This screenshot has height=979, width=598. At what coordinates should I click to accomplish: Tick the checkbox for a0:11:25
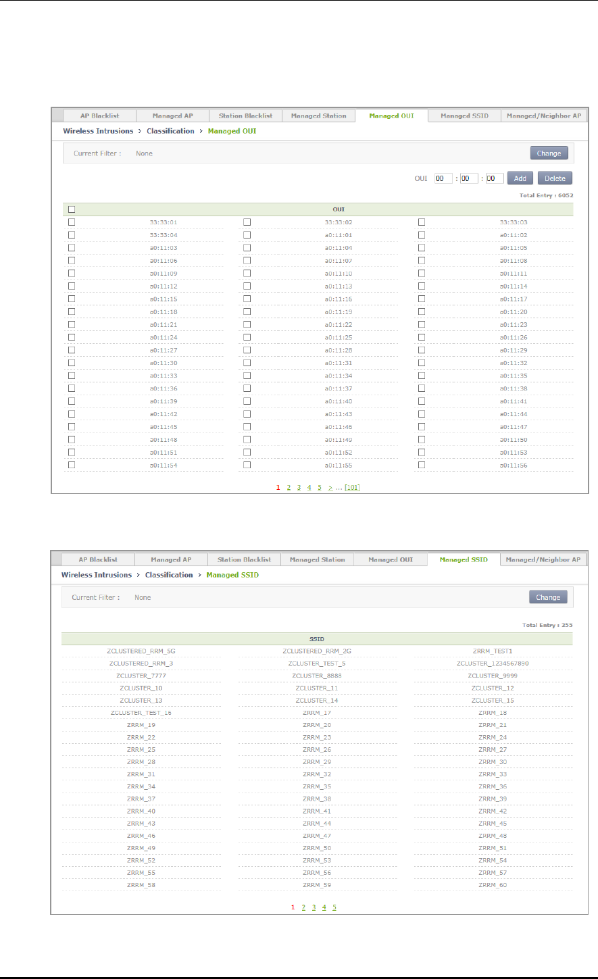click(x=247, y=337)
